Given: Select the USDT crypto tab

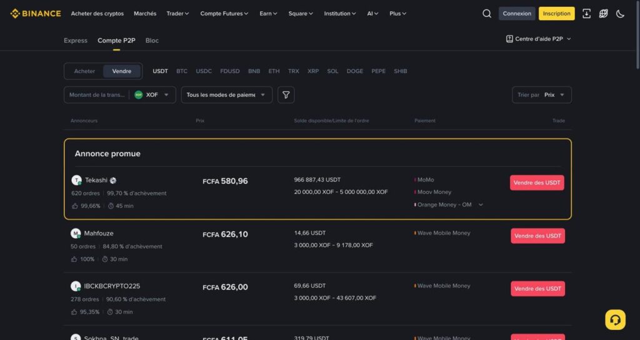Looking at the screenshot, I should pos(160,71).
